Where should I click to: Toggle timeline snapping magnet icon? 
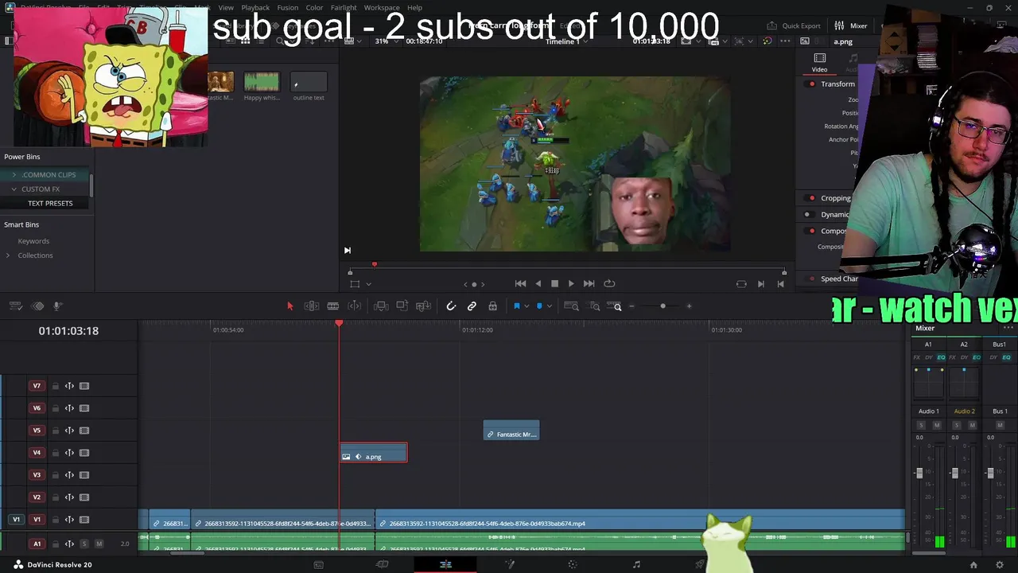point(451,306)
